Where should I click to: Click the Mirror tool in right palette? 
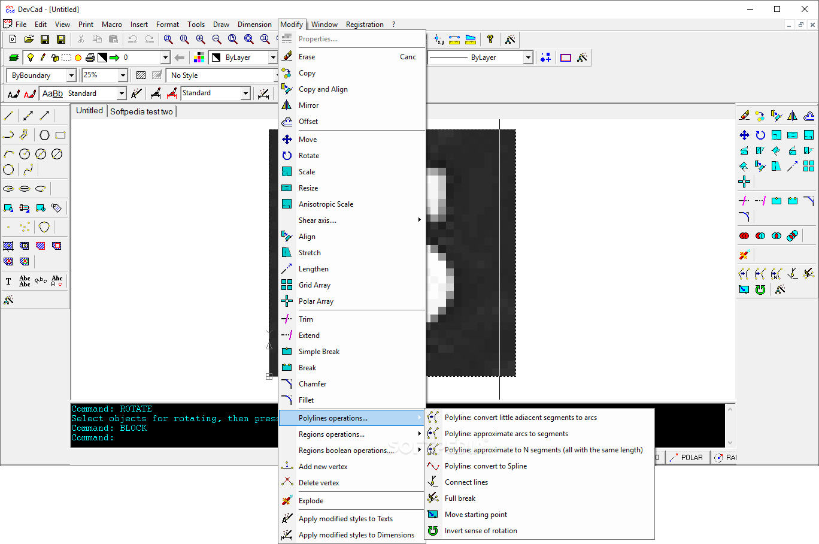pyautogui.click(x=793, y=116)
